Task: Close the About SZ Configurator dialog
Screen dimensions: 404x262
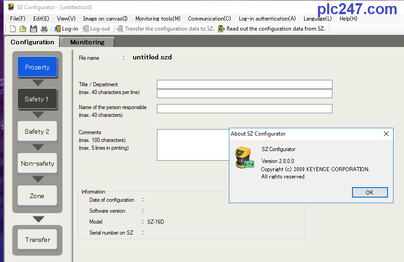Action: pyautogui.click(x=386, y=134)
